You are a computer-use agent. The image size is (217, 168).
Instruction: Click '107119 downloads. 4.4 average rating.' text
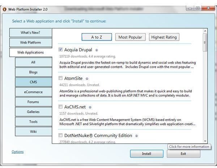point(88,56)
